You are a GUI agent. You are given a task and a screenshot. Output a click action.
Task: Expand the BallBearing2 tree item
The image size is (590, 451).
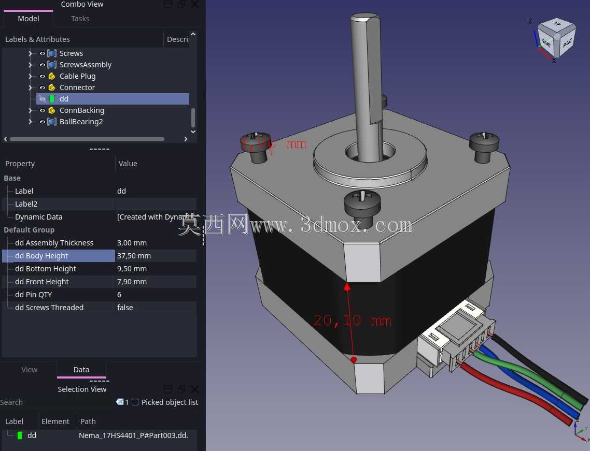pos(31,122)
